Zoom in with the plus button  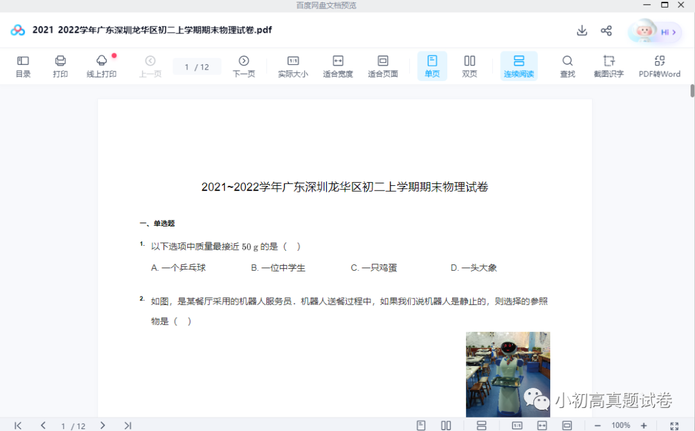(644, 426)
